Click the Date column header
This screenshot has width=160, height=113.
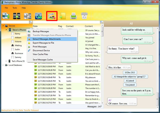coord(35,26)
